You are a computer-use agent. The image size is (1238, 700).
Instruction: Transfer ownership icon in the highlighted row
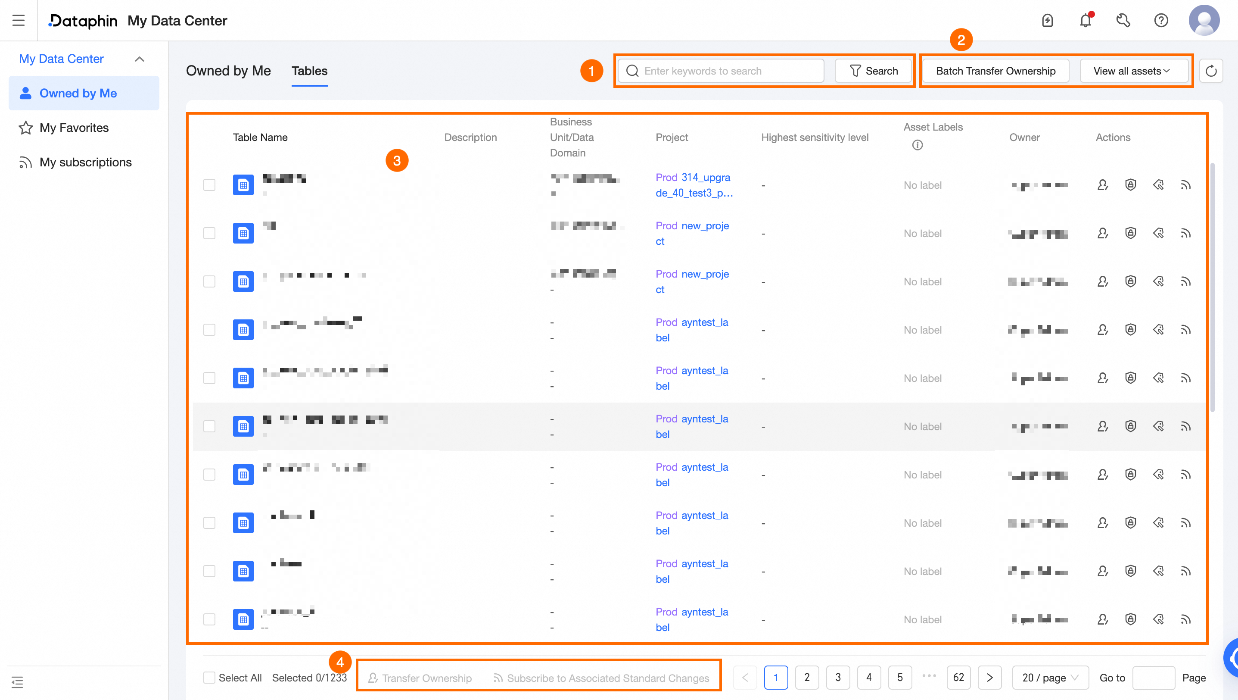pyautogui.click(x=1102, y=426)
